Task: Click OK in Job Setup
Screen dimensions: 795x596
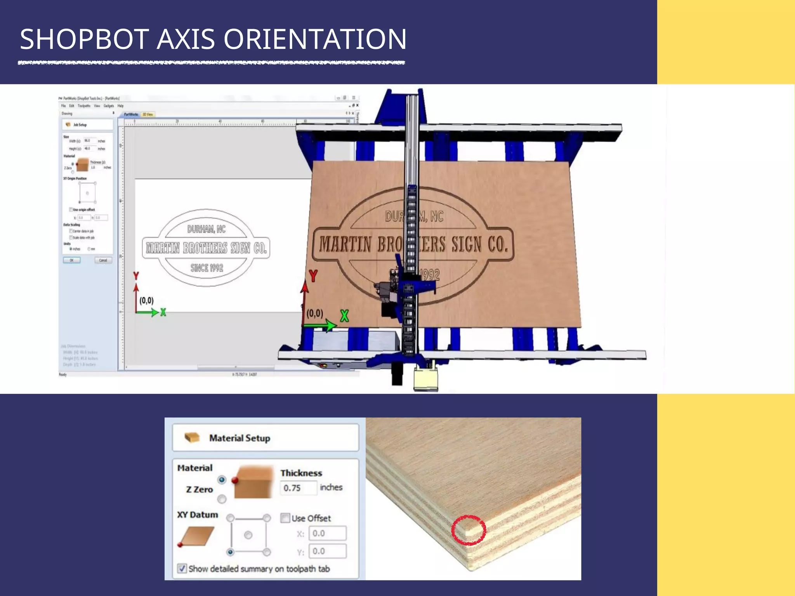Action: (x=72, y=260)
